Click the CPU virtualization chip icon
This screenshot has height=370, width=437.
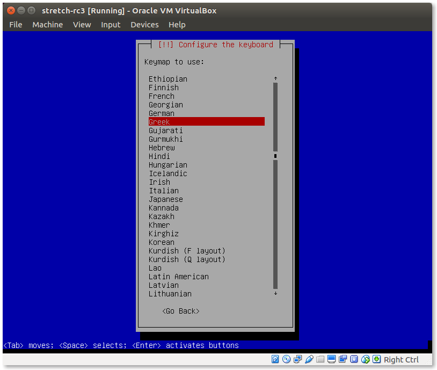coord(354,359)
